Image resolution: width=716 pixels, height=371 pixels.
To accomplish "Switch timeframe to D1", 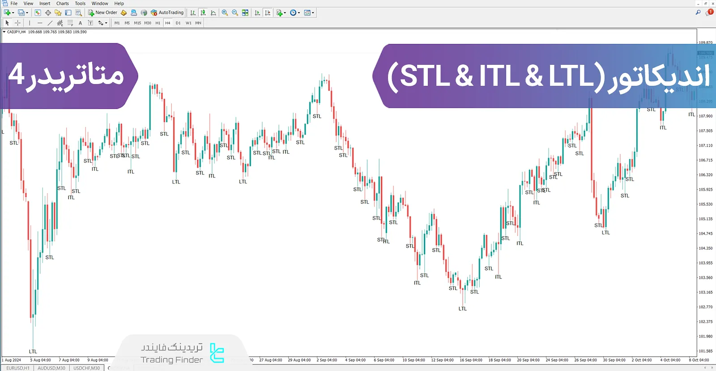I will pos(178,23).
